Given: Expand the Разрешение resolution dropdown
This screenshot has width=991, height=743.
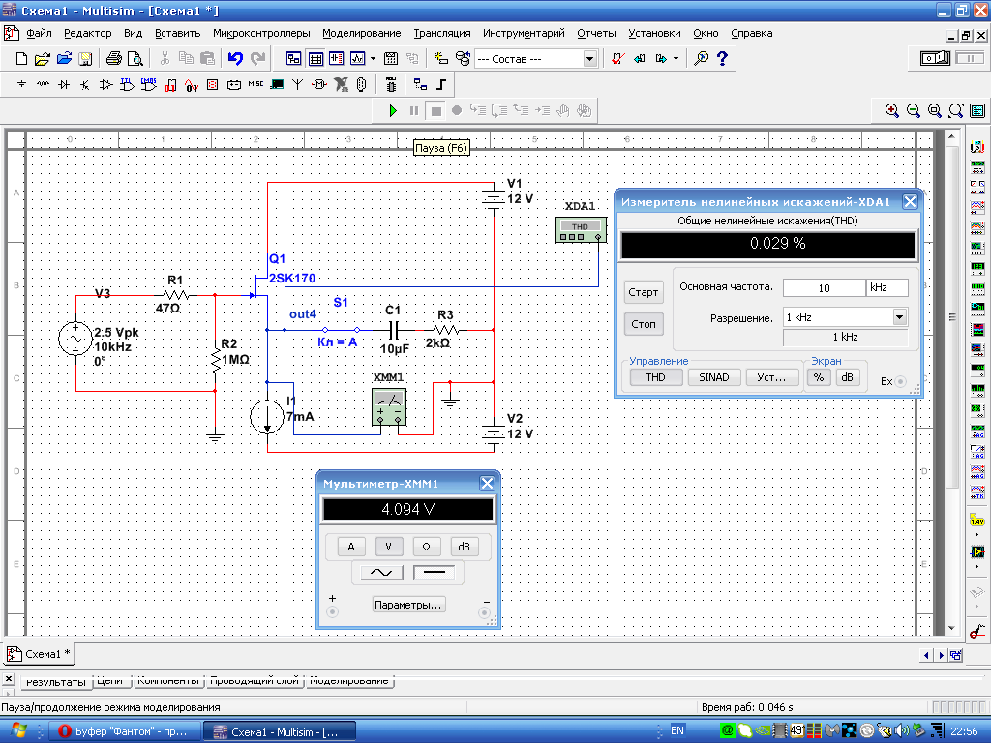Looking at the screenshot, I should coord(899,317).
